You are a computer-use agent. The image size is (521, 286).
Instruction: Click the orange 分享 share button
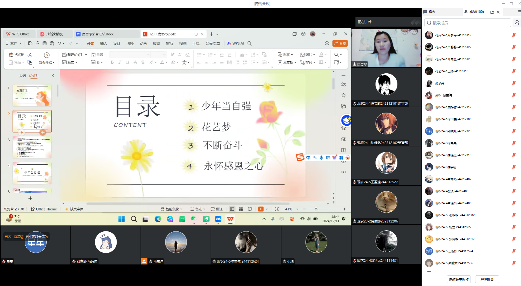click(x=340, y=43)
